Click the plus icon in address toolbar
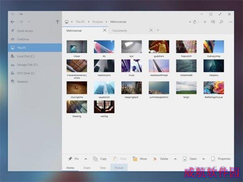This screenshot has height=182, width=243. [205, 22]
